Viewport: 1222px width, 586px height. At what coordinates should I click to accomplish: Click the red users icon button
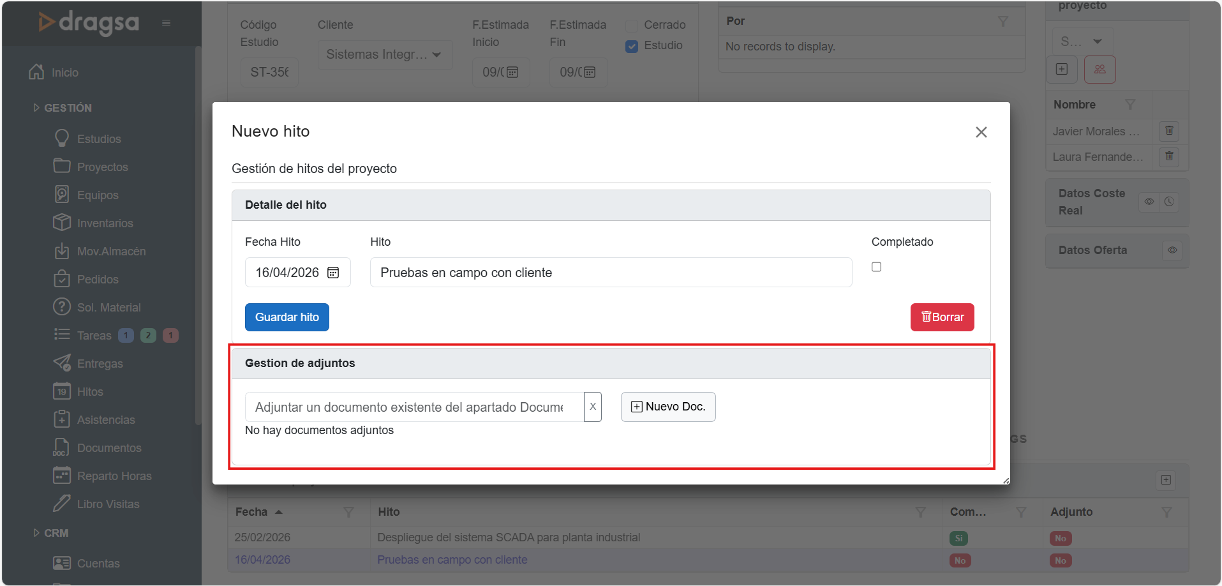(x=1099, y=70)
